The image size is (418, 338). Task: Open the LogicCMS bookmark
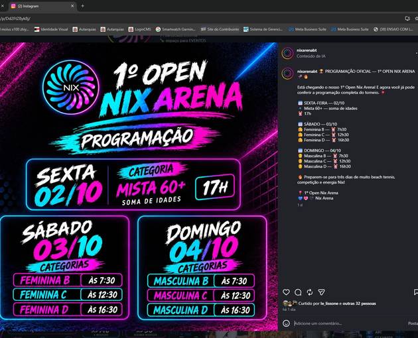click(140, 29)
